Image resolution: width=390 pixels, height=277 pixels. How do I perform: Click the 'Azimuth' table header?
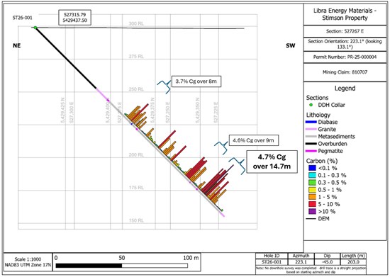point(301,256)
